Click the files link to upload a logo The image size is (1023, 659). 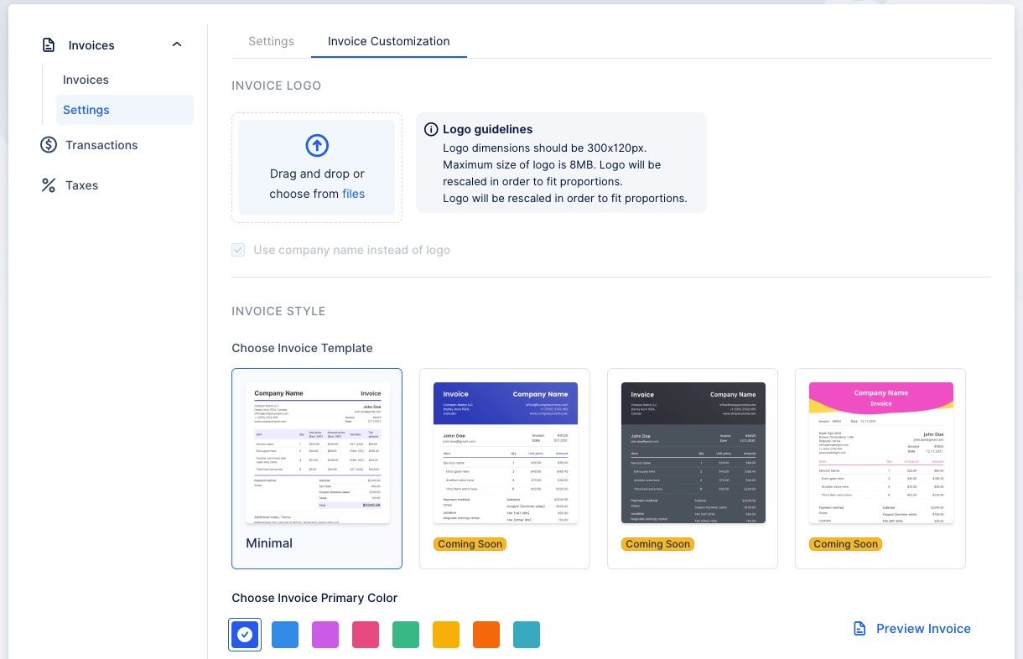coord(353,194)
